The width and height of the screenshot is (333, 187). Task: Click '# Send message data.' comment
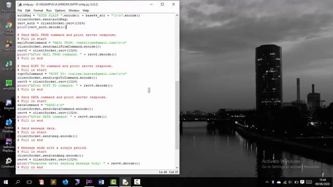[37, 128]
